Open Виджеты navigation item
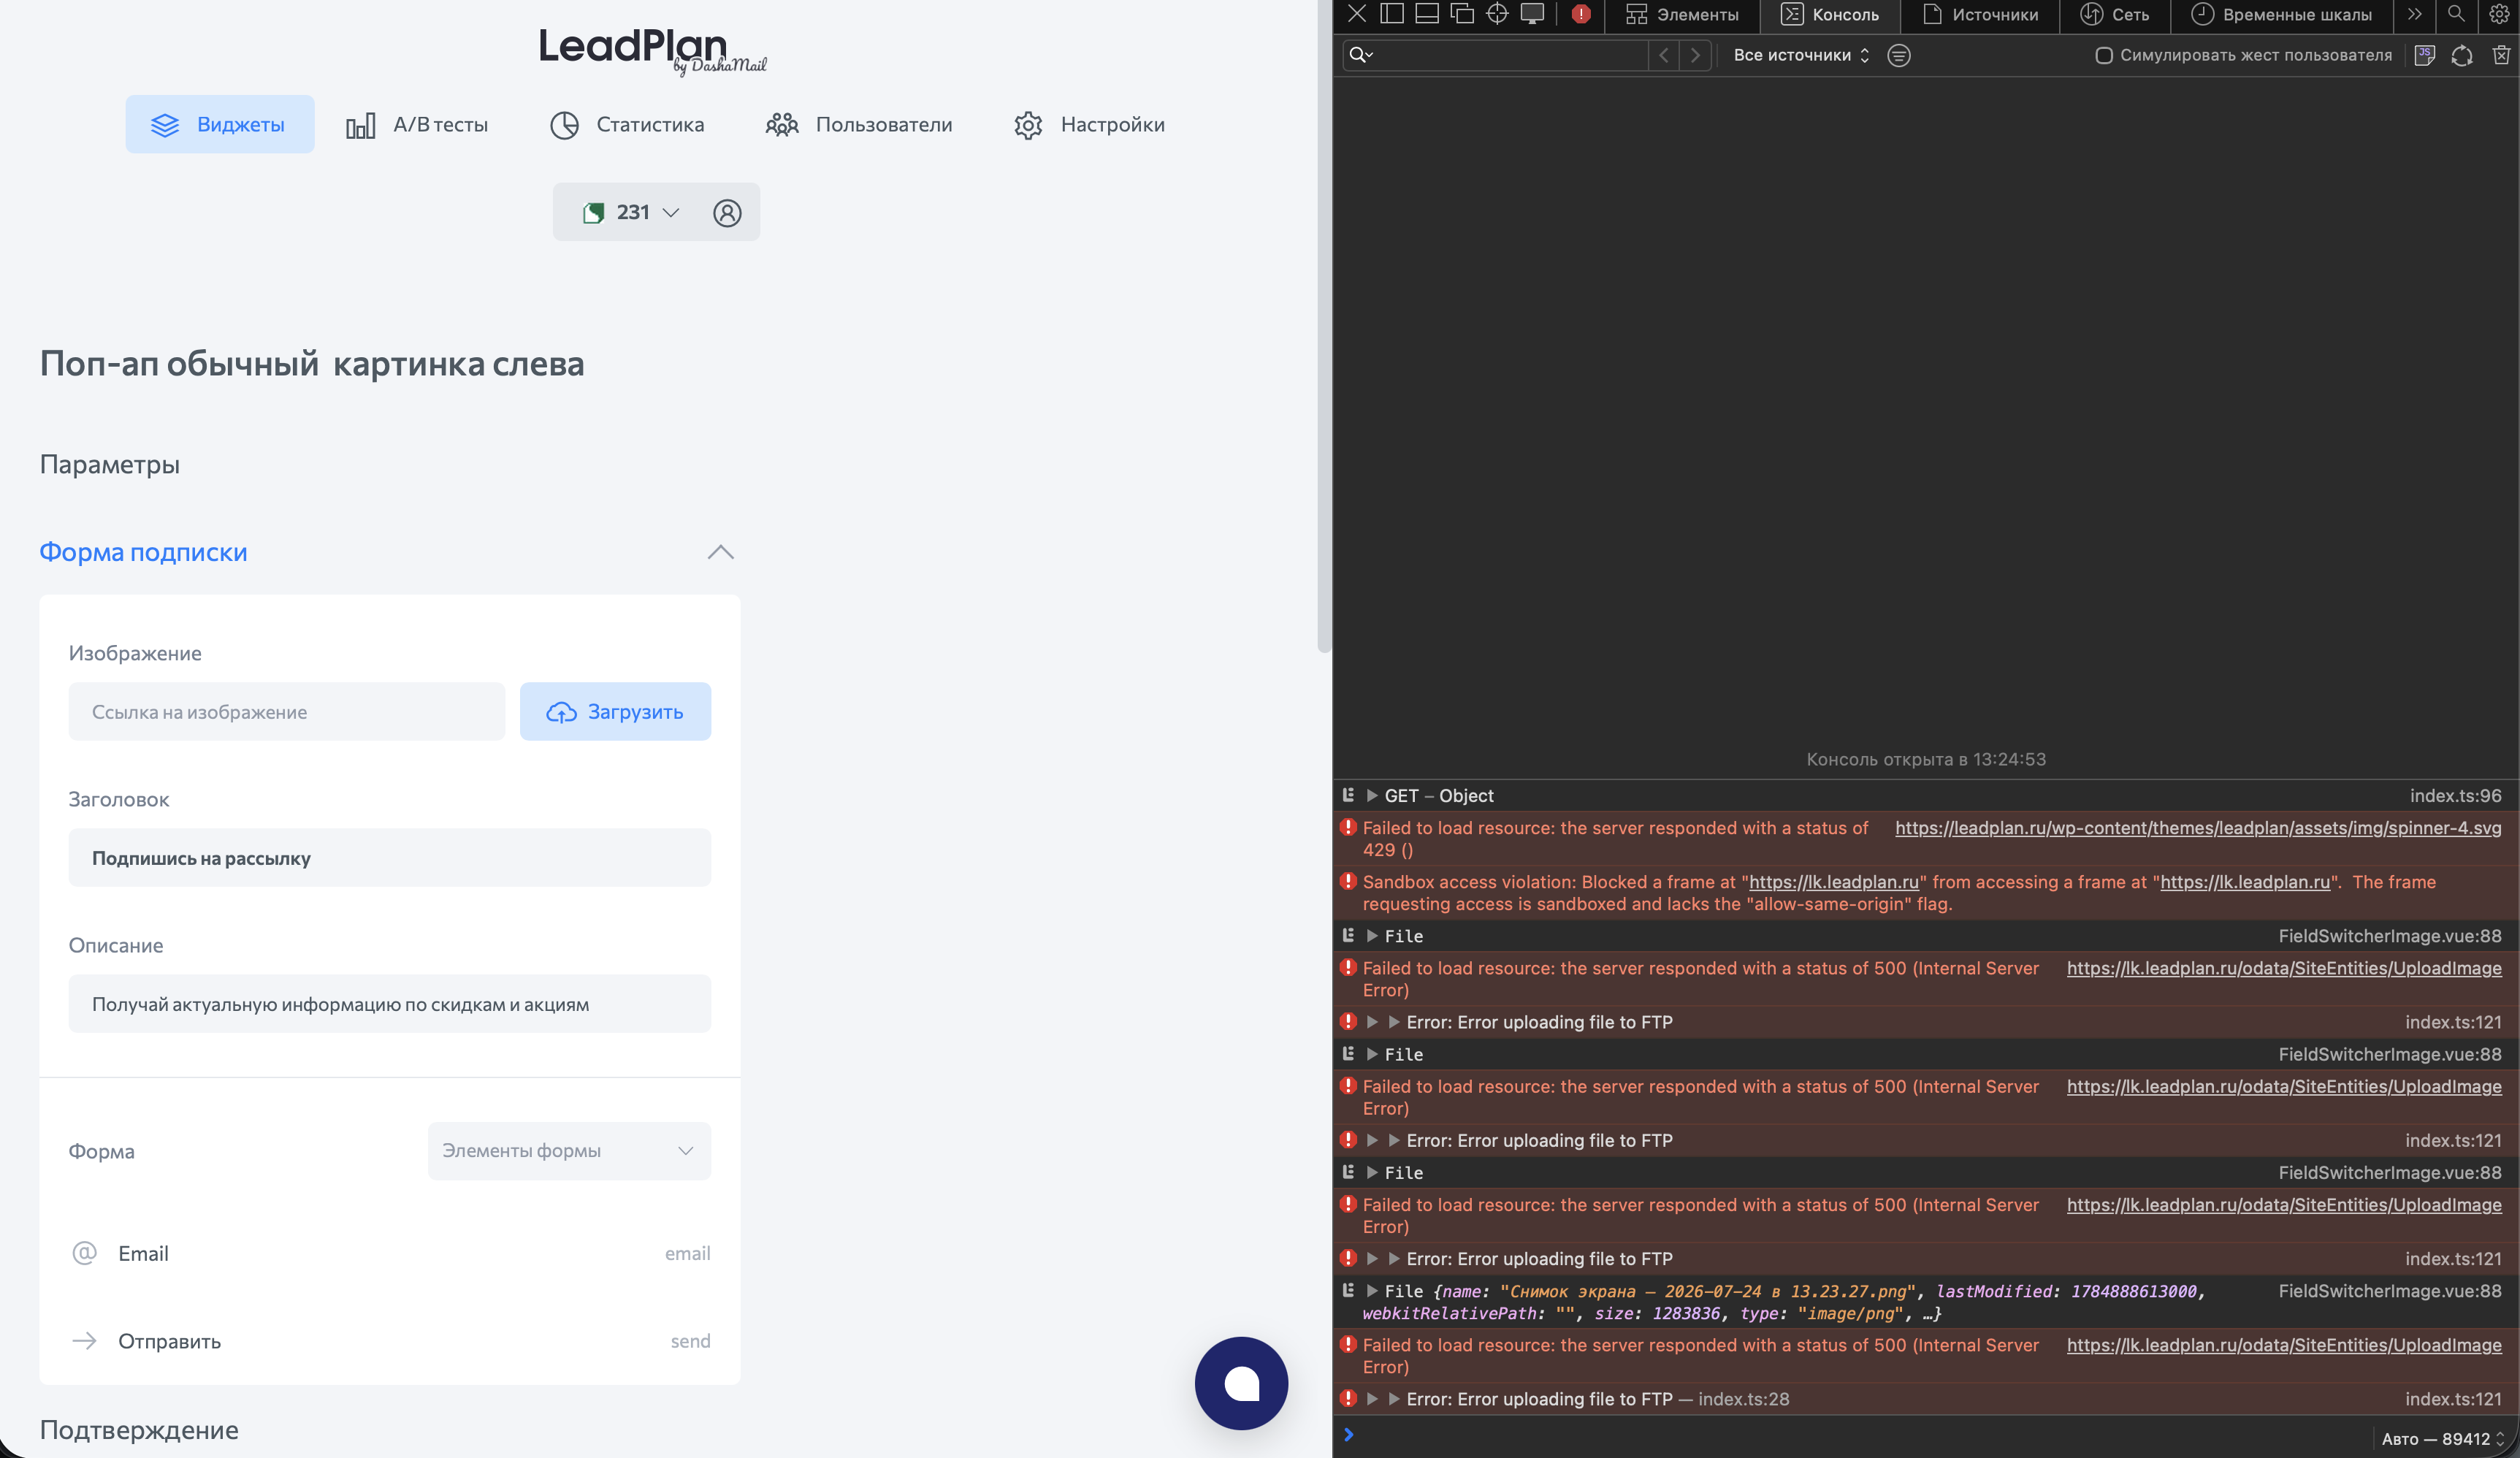Viewport: 2520px width, 1458px height. coord(219,124)
